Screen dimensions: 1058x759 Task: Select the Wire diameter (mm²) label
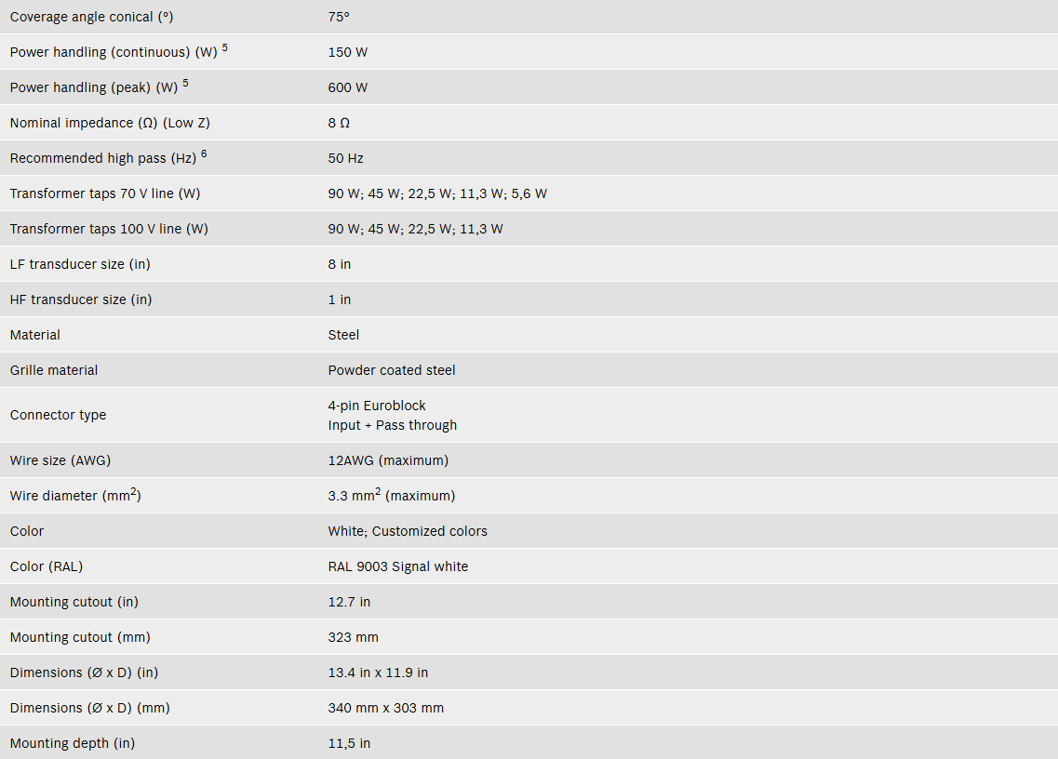click(x=75, y=495)
